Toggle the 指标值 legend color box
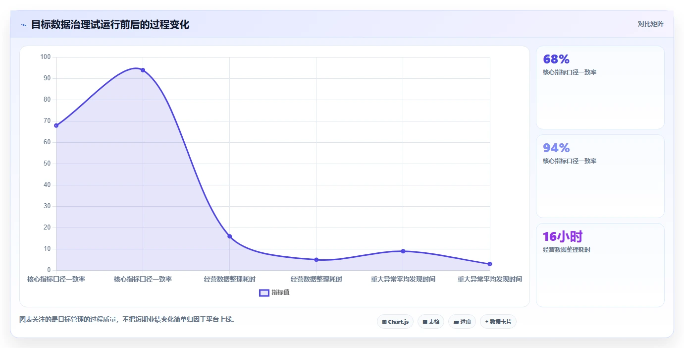Viewport: 684px width, 348px height. coord(264,293)
